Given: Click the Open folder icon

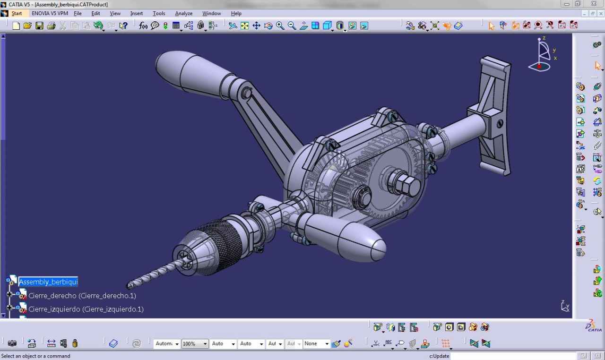Looking at the screenshot, I should click(28, 26).
